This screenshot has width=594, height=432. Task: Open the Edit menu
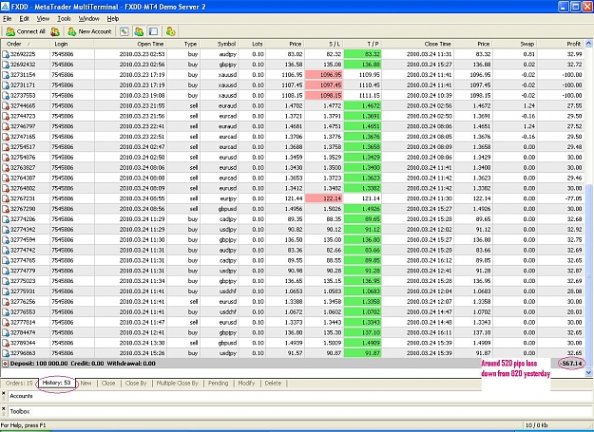point(25,19)
